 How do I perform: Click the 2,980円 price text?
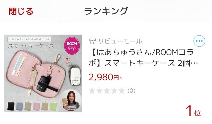click(x=106, y=77)
